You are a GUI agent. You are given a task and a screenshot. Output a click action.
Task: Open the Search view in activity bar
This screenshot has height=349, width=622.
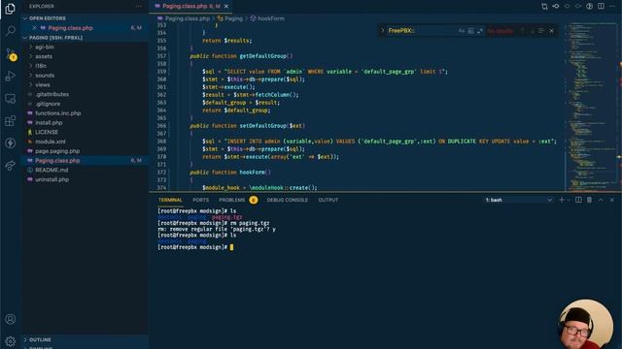(x=11, y=31)
